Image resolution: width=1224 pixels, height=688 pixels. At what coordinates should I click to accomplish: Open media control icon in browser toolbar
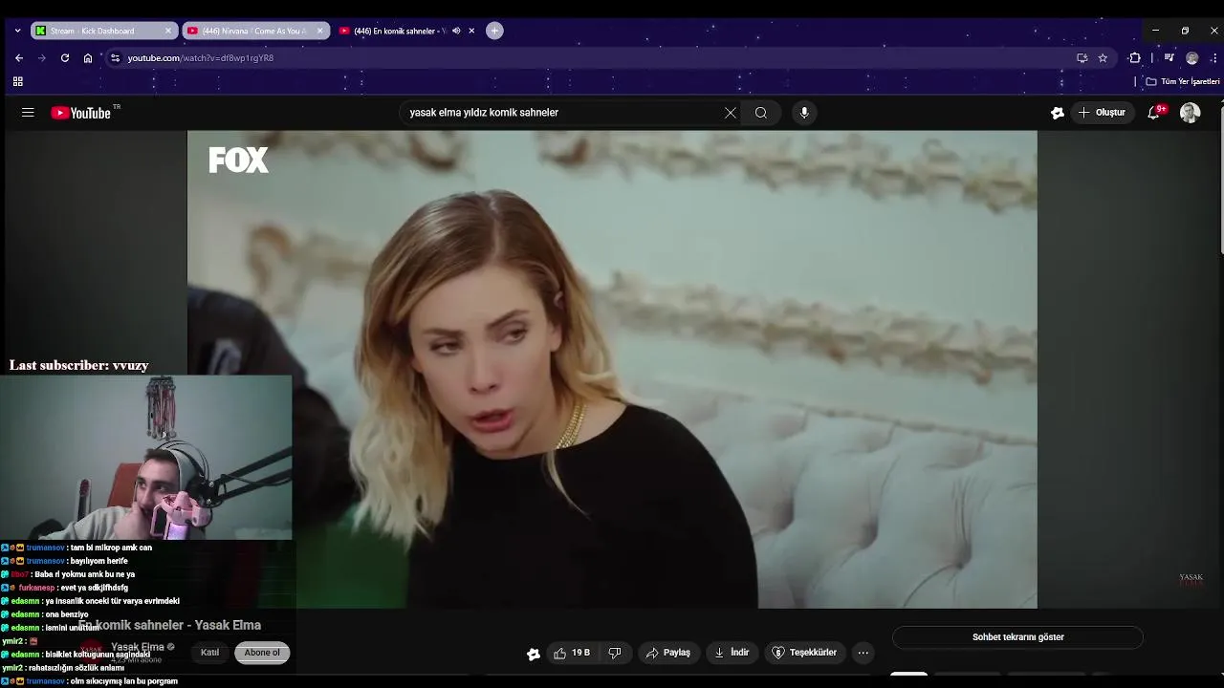tap(1169, 58)
